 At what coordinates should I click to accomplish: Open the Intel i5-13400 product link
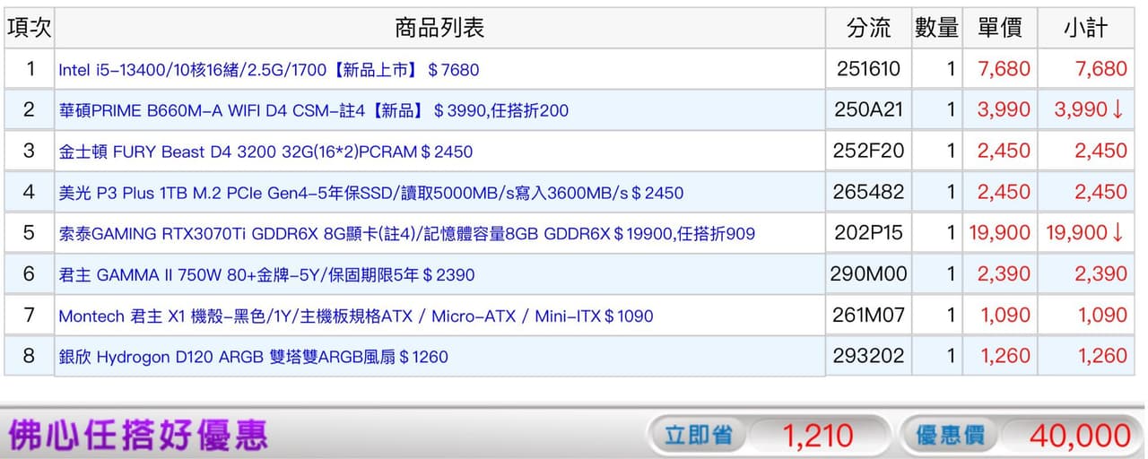pos(269,70)
